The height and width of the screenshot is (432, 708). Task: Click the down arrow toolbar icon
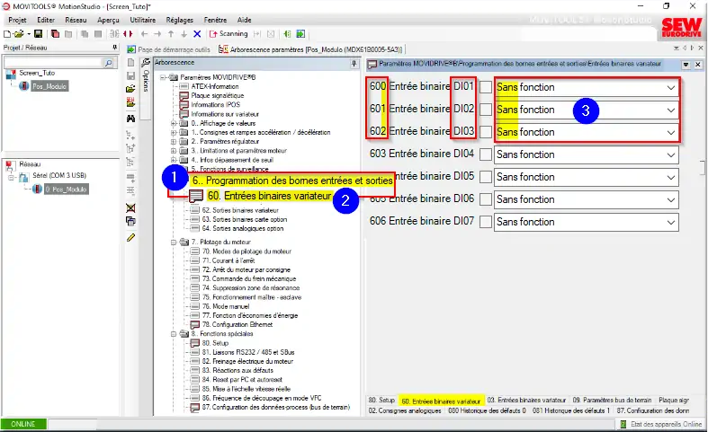pyautogui.click(x=184, y=34)
